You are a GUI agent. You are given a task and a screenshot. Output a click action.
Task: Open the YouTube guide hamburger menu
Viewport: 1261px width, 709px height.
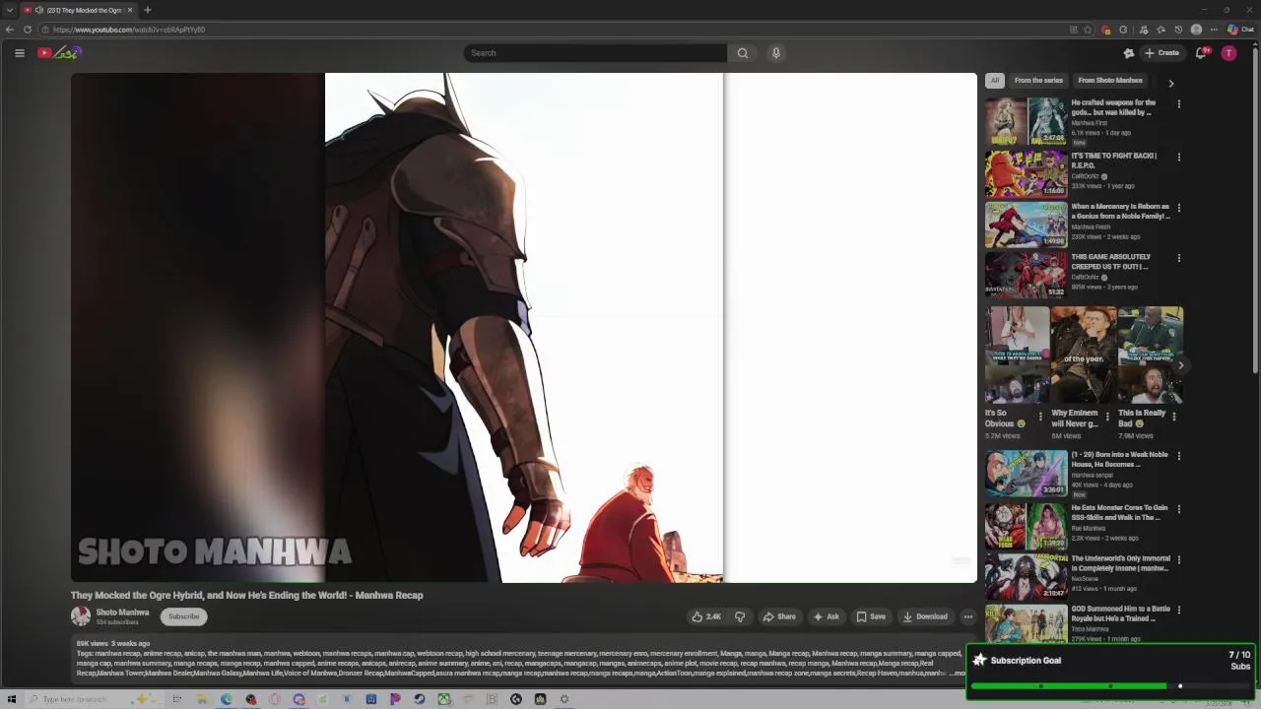[19, 53]
